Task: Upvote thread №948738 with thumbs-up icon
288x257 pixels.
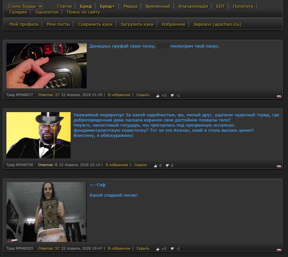Action: pyautogui.click(x=155, y=165)
